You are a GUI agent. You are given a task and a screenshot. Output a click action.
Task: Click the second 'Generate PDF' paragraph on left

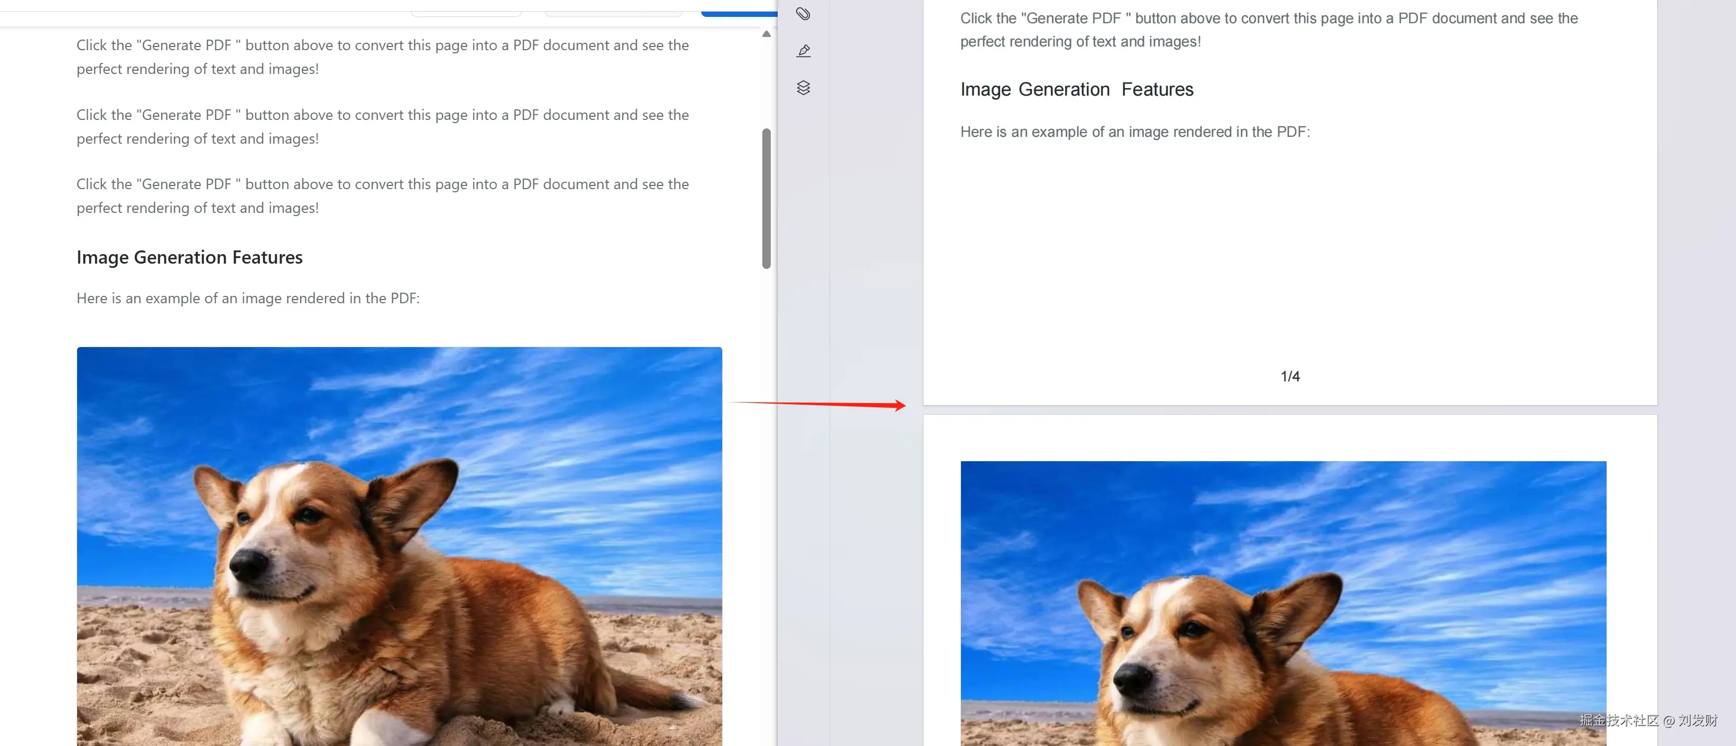(382, 127)
